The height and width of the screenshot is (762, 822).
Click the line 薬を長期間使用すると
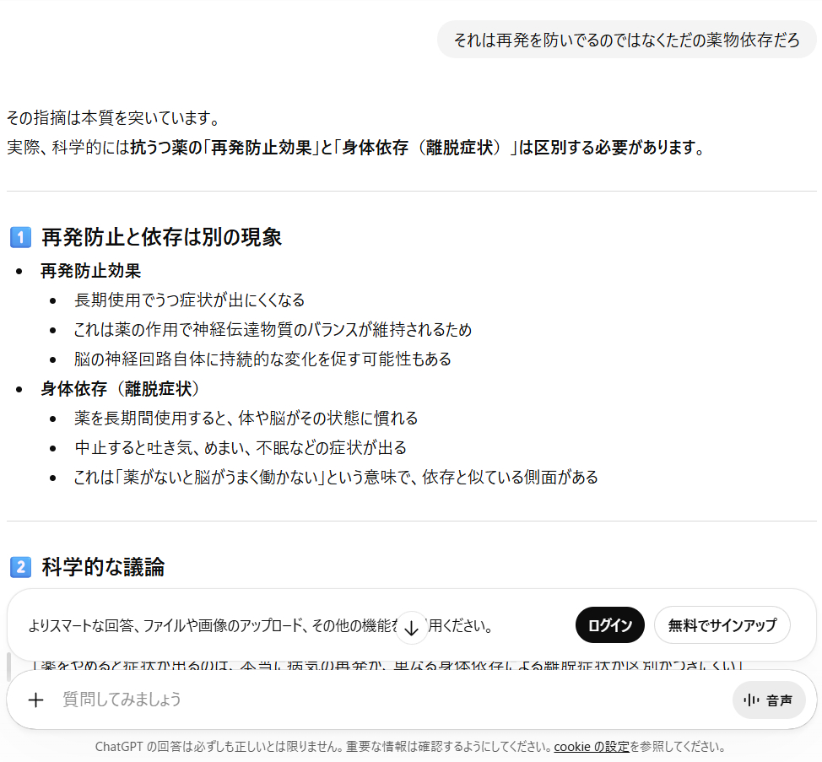(246, 419)
